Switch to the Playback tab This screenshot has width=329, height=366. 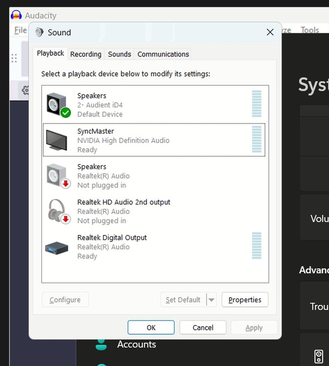50,53
